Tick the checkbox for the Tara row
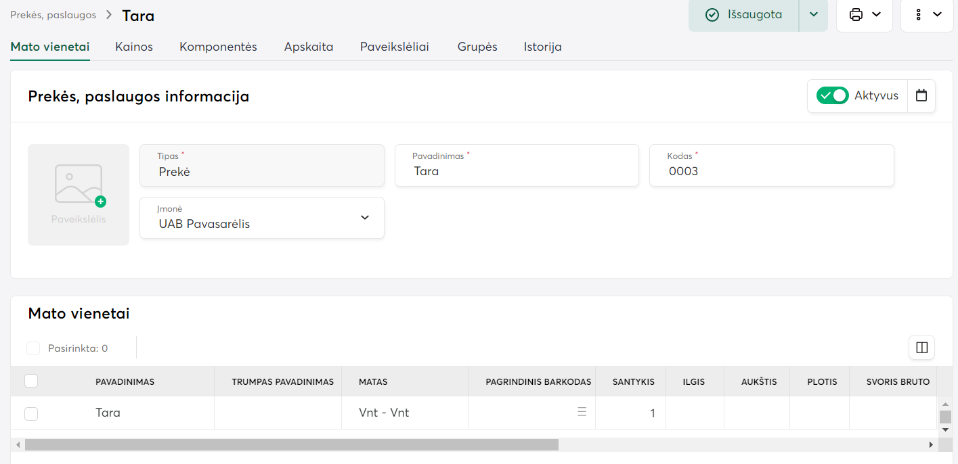958x464 pixels. pos(31,413)
